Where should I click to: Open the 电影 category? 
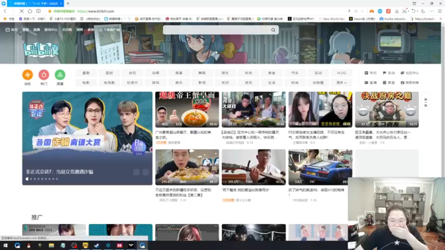click(x=86, y=82)
